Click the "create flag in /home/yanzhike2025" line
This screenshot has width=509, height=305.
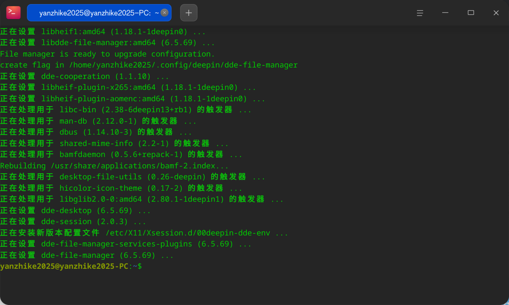click(149, 65)
